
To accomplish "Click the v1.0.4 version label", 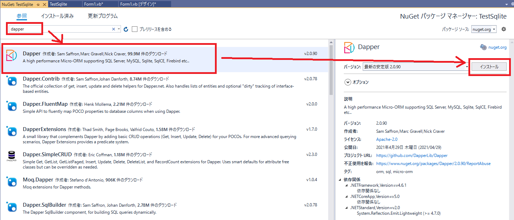I will tap(312, 180).
